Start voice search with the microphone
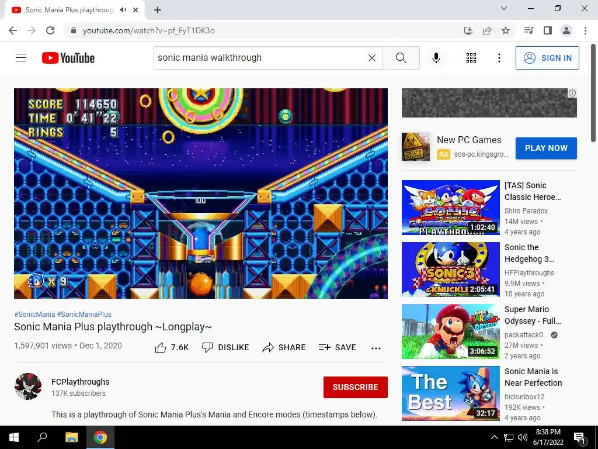This screenshot has width=598, height=449. tap(436, 58)
